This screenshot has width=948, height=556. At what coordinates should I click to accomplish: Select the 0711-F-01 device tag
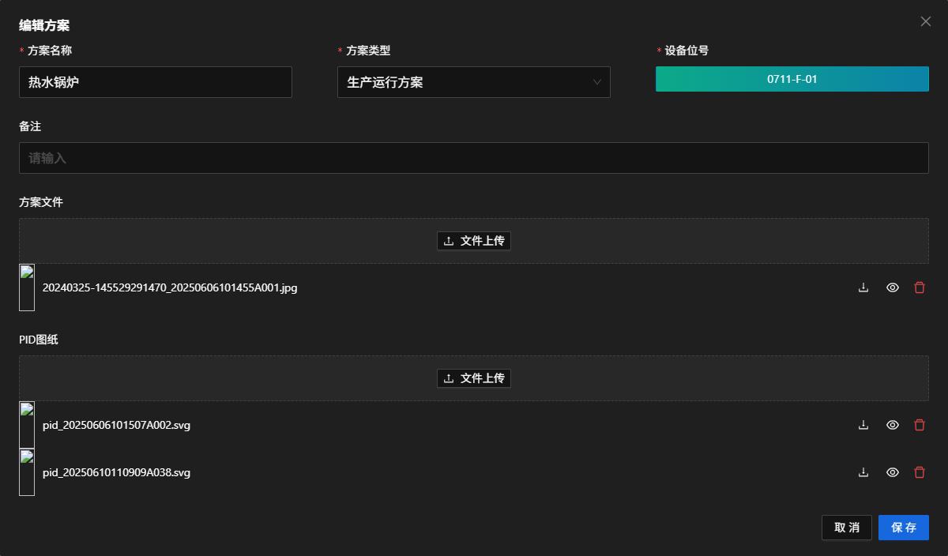coord(792,79)
